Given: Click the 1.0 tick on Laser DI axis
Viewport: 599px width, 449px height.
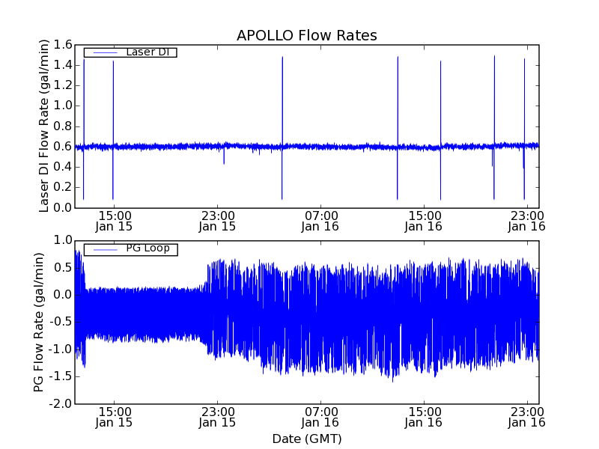Looking at the screenshot, I should tap(63, 106).
